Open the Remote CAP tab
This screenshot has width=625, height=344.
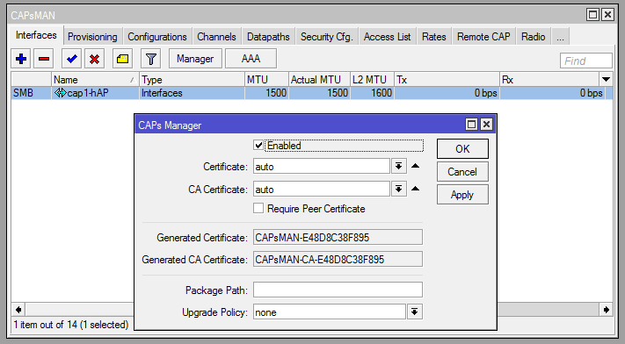tap(483, 37)
